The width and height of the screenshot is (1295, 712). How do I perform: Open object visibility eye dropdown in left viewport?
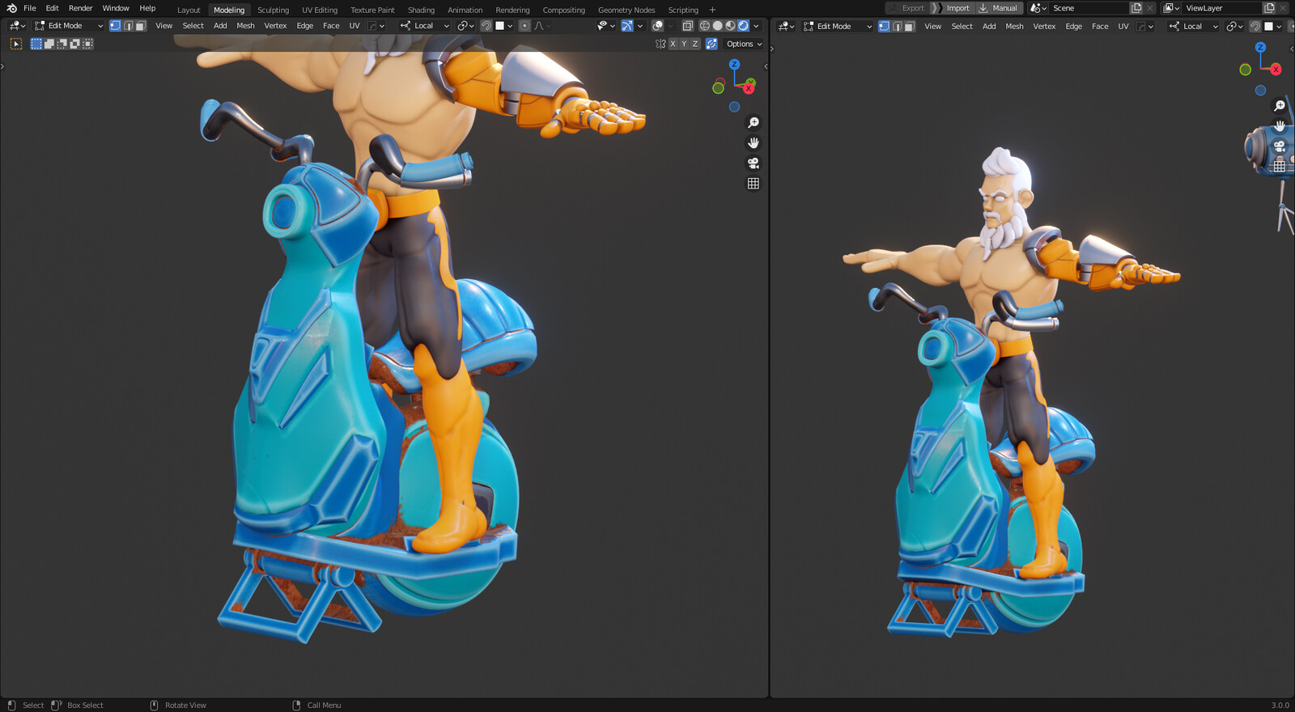tap(605, 26)
